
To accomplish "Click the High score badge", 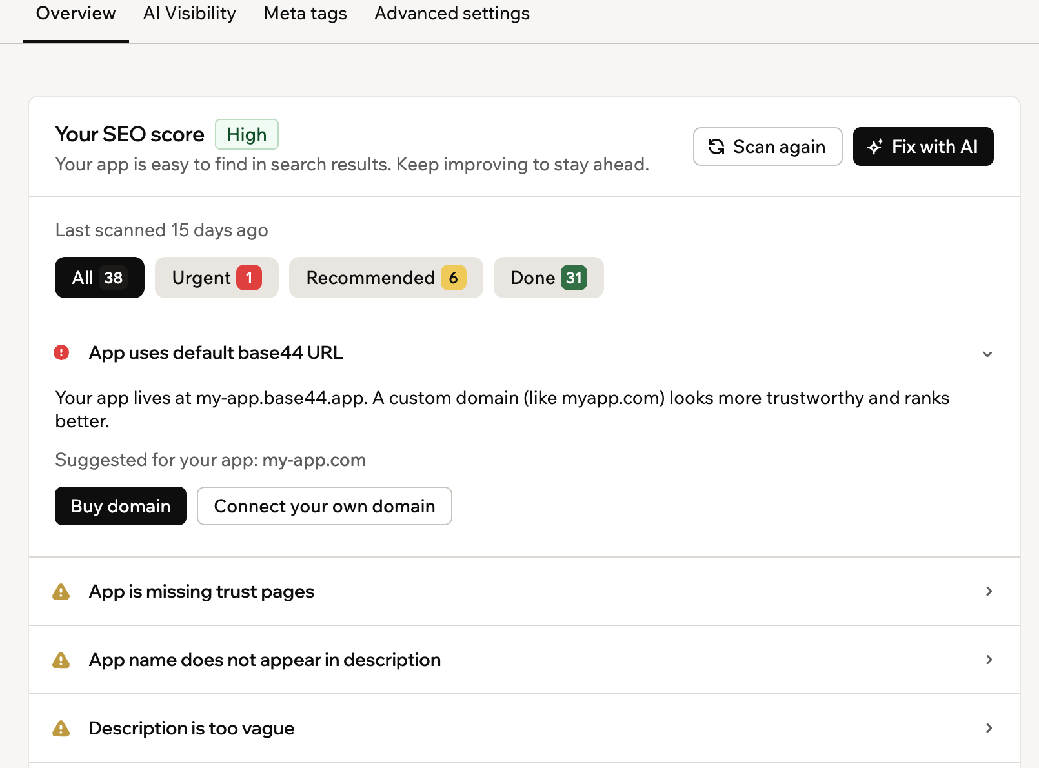I will (x=247, y=134).
